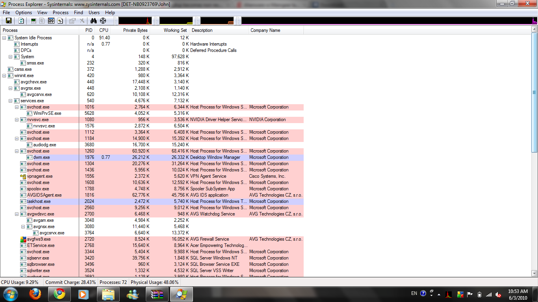The width and height of the screenshot is (538, 302).
Task: Collapse the wininit.exe tree node
Action: click(4, 75)
